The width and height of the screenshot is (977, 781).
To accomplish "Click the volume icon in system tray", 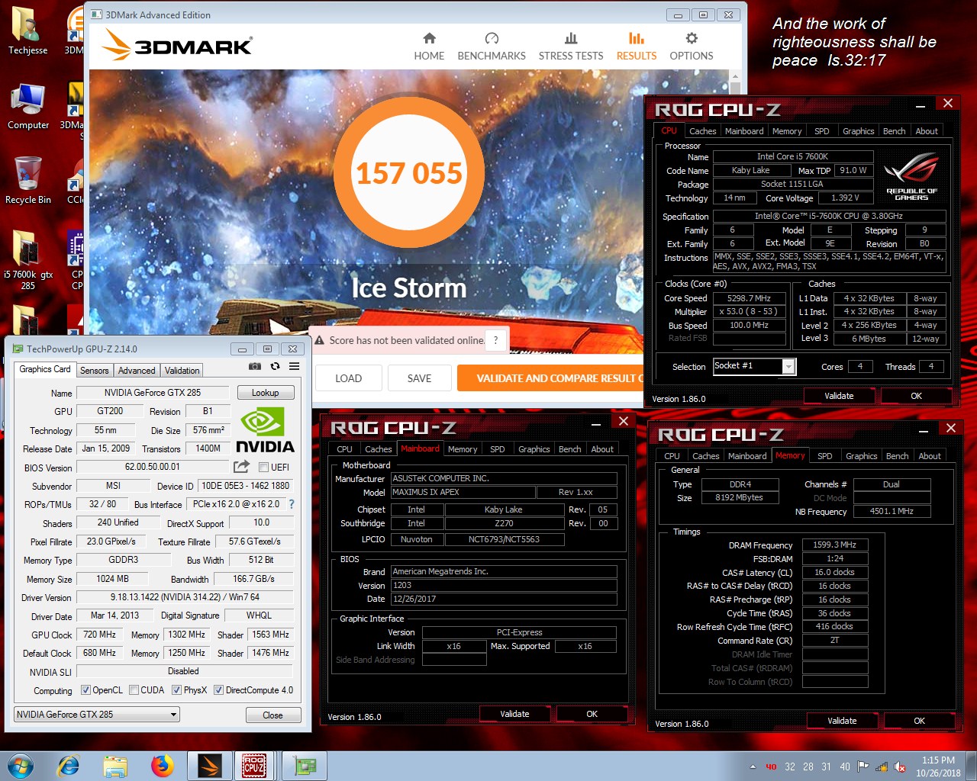I will (x=900, y=767).
